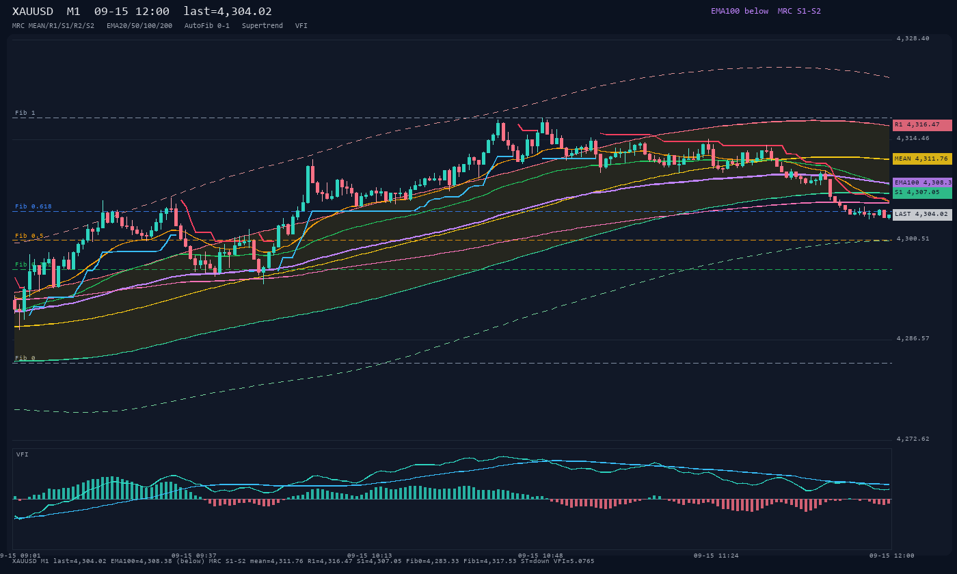Click the 09-15 11:24 time axis label
Screen dimensions: 957x574
pyautogui.click(x=716, y=556)
